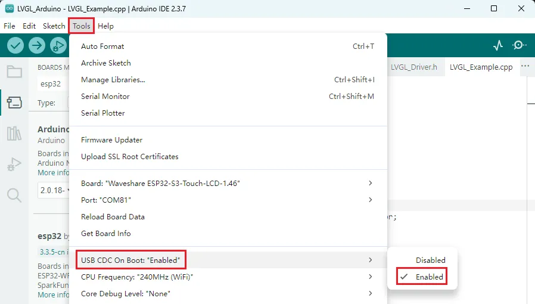Open the Serial Monitor toolbar icon
This screenshot has width=535, height=304.
tap(520, 45)
